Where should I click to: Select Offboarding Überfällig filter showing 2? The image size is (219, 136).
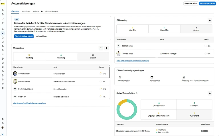(x=132, y=29)
